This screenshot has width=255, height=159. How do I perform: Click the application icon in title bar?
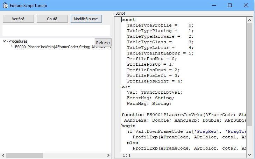(x=5, y=5)
